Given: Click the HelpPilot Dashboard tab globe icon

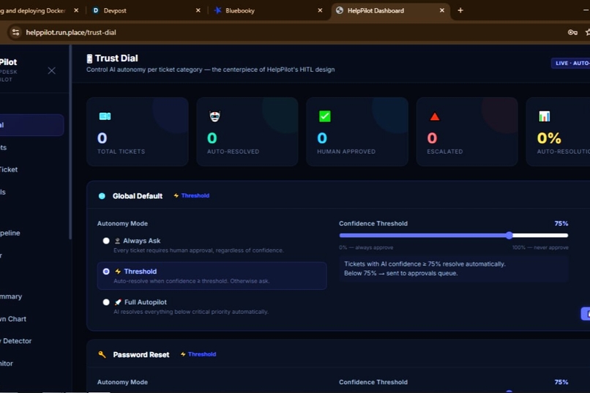Looking at the screenshot, I should tap(340, 10).
